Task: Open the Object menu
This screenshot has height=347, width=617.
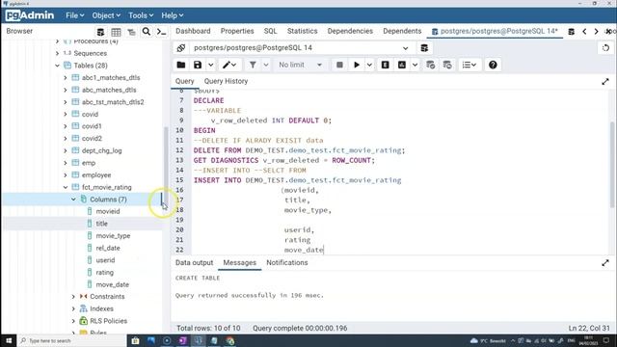Action: coord(106,15)
